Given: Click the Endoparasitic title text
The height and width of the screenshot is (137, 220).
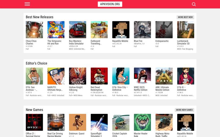Looking at the screenshot, I should pyautogui.click(x=162, y=41).
